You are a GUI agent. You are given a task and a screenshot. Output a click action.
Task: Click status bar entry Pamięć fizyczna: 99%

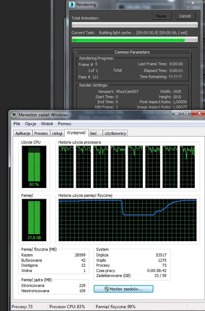(x=116, y=307)
